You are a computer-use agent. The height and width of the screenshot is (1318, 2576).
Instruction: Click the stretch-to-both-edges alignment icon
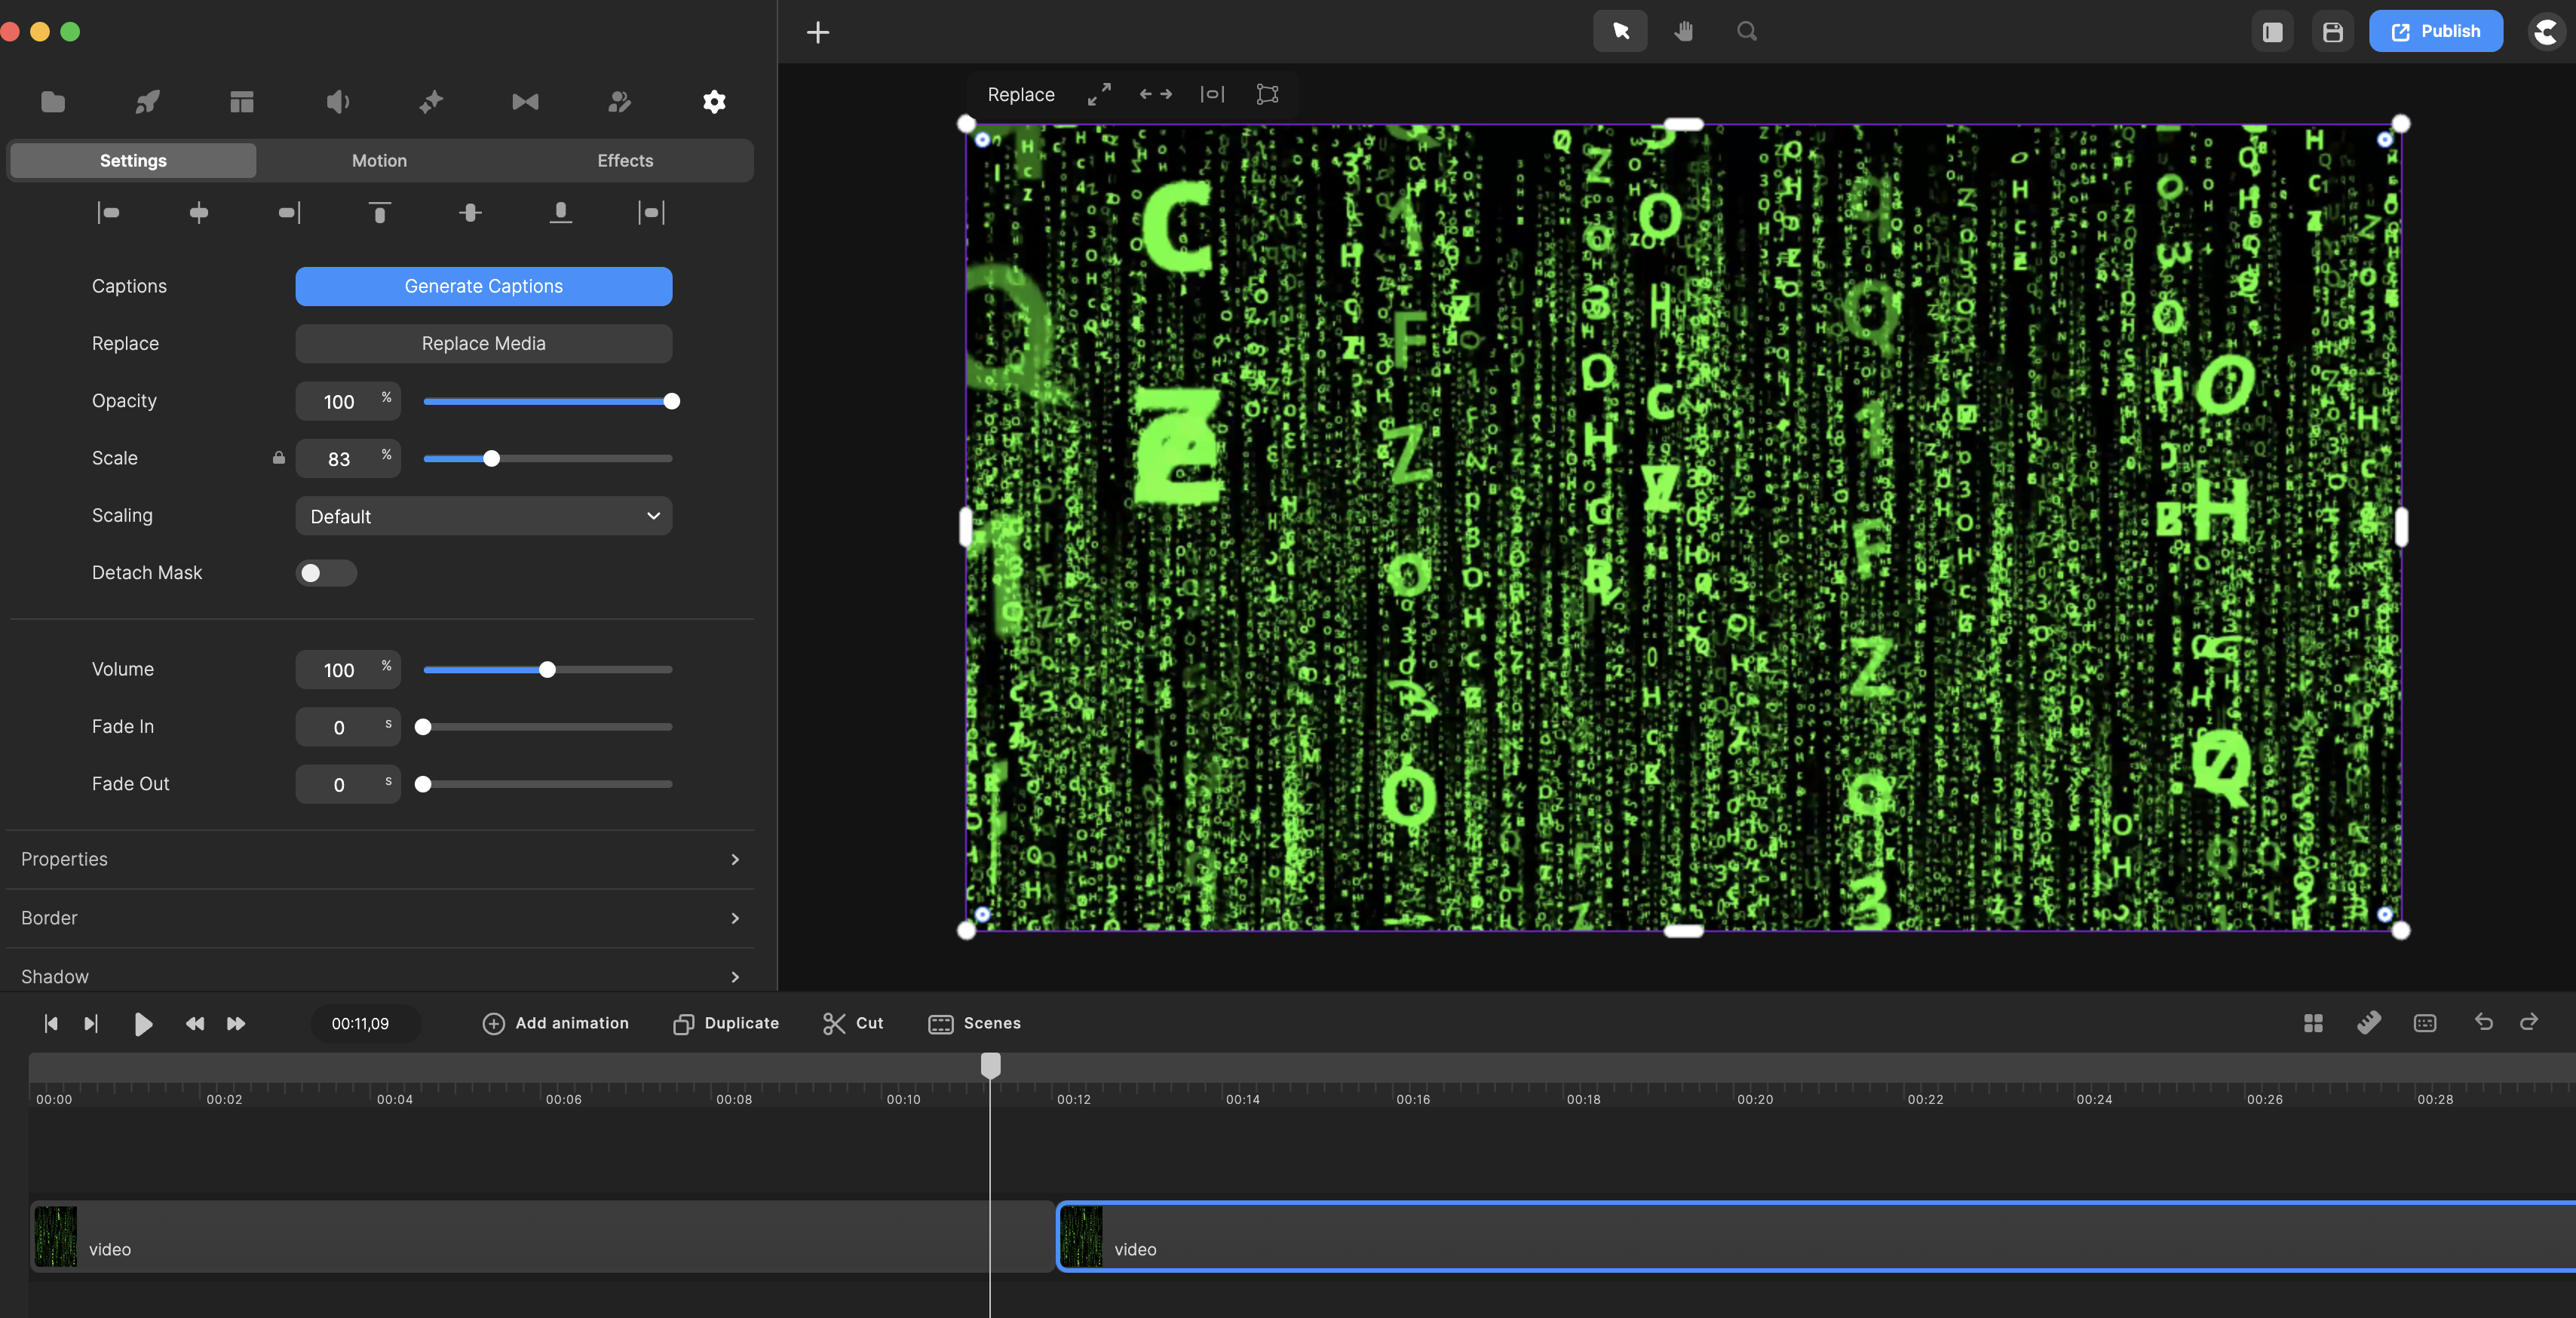click(651, 212)
